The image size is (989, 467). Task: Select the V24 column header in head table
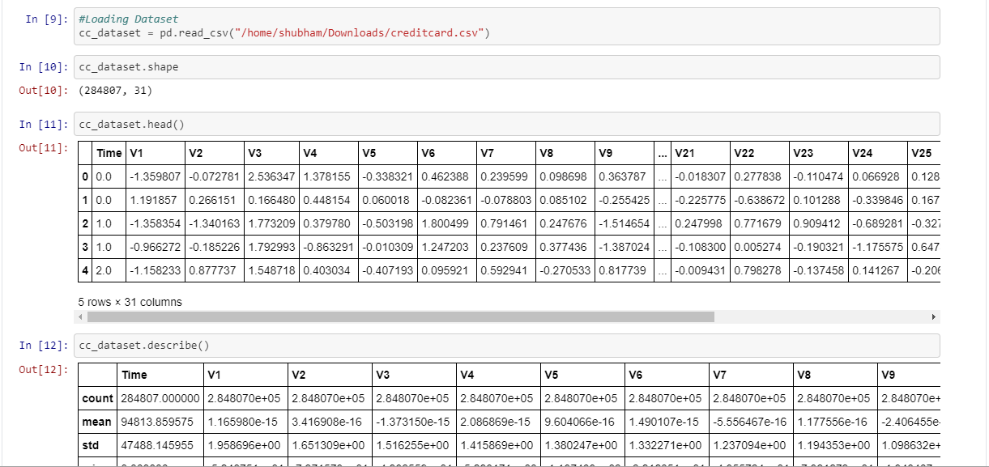863,153
